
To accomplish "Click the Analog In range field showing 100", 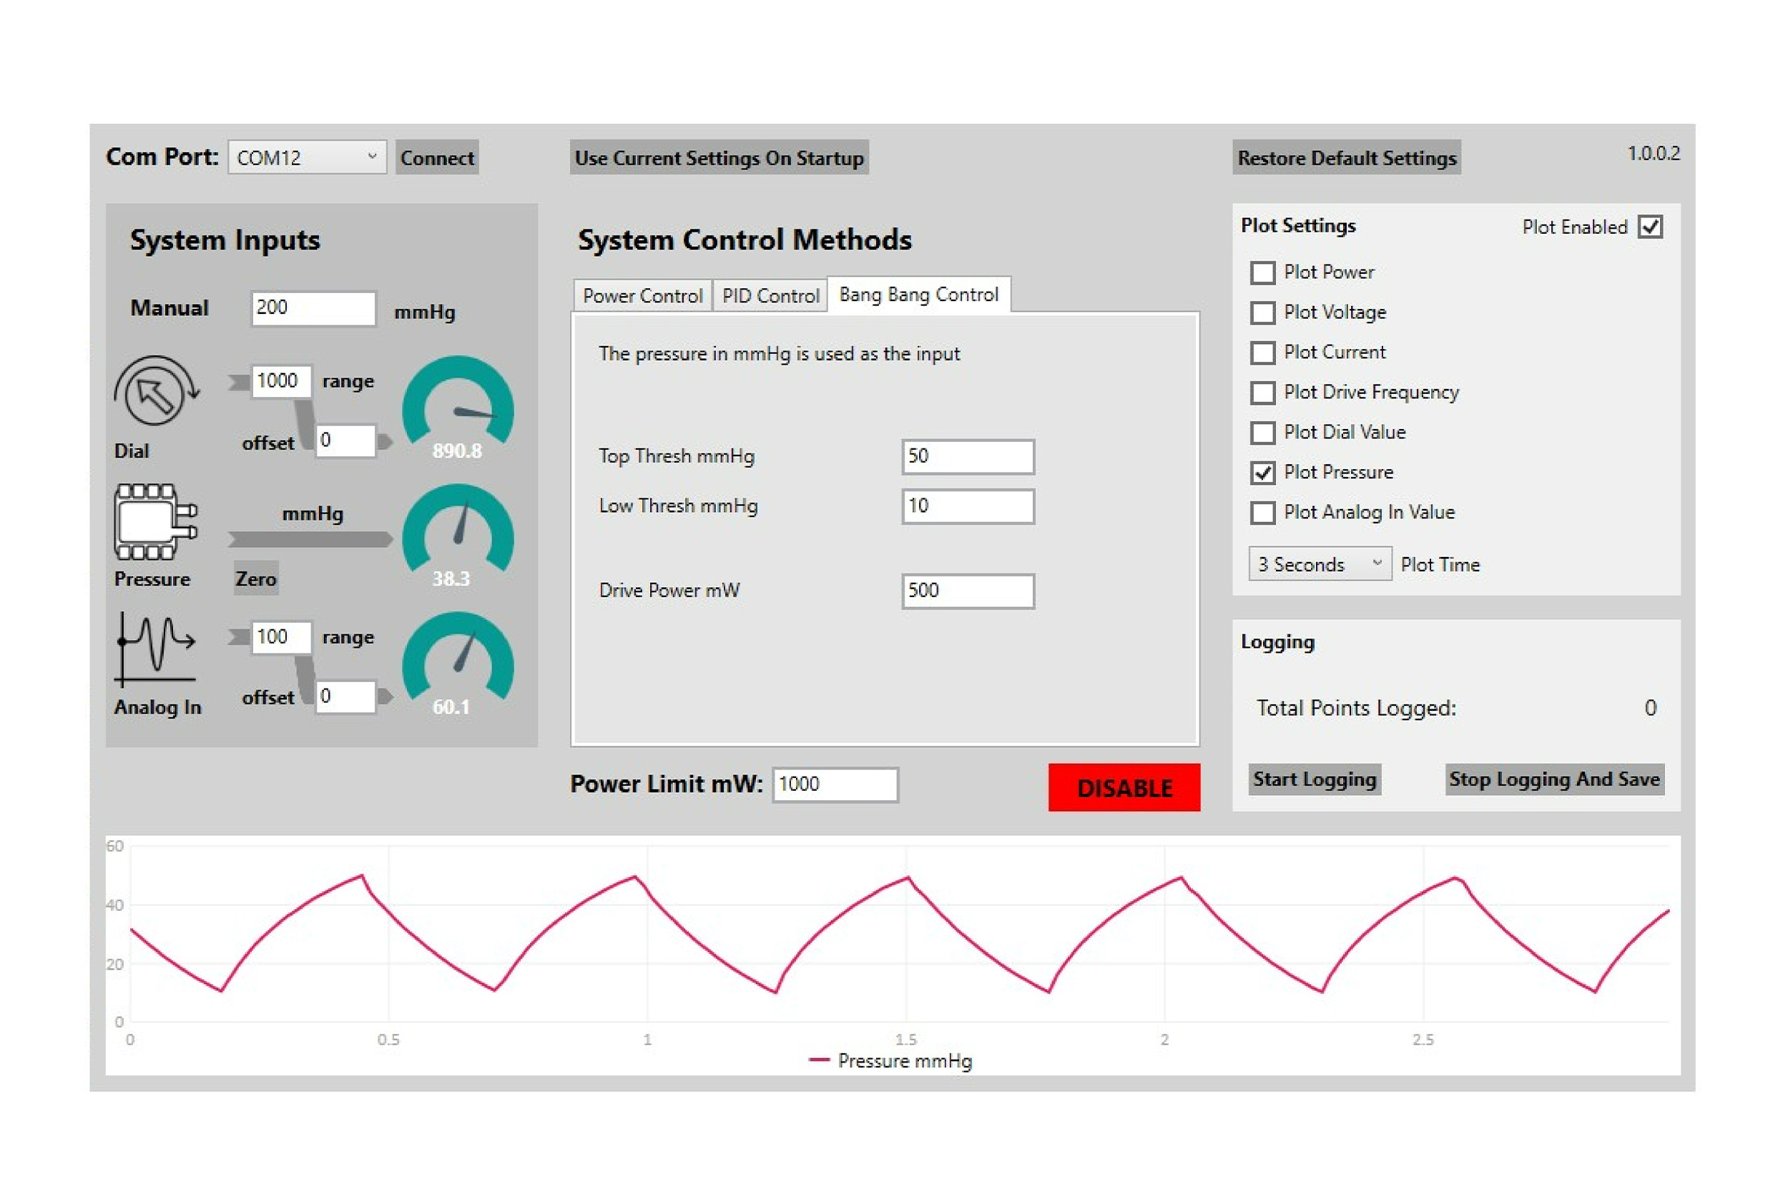I will point(280,637).
